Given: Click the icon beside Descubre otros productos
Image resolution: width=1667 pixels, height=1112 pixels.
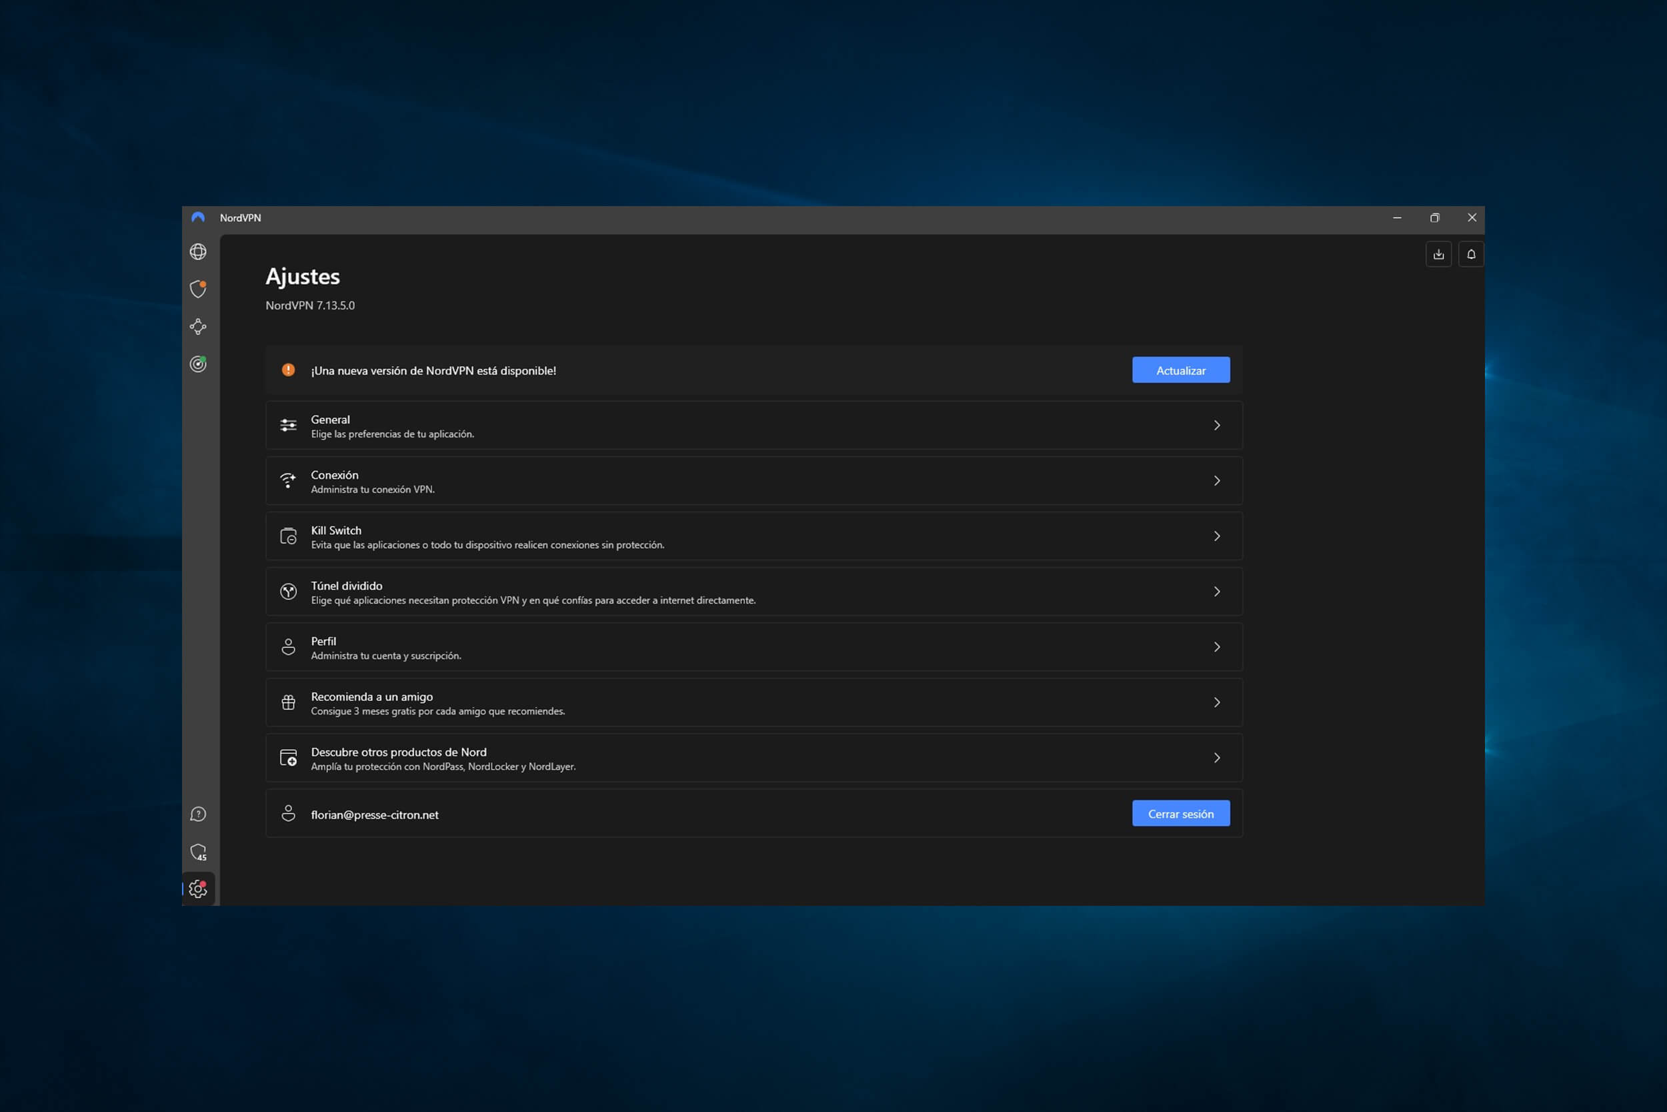Looking at the screenshot, I should coord(289,757).
